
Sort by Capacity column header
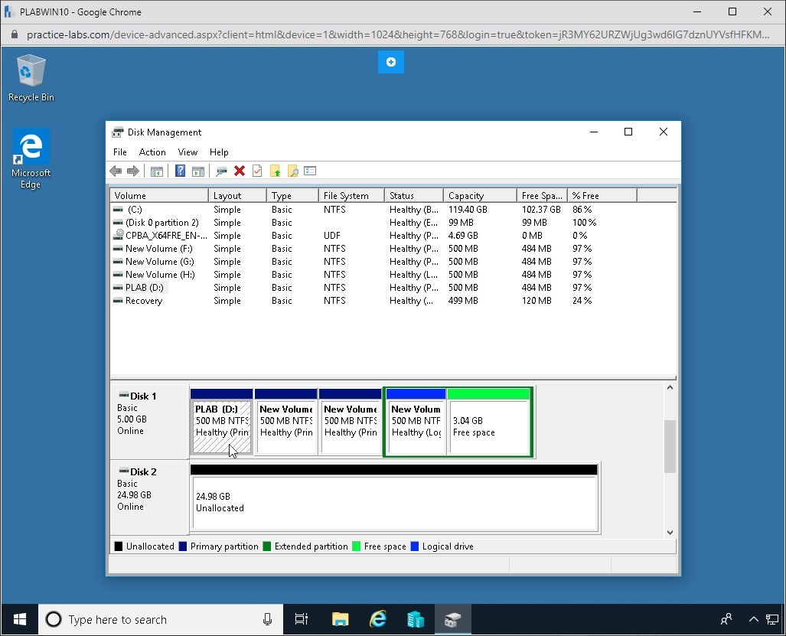click(x=480, y=196)
